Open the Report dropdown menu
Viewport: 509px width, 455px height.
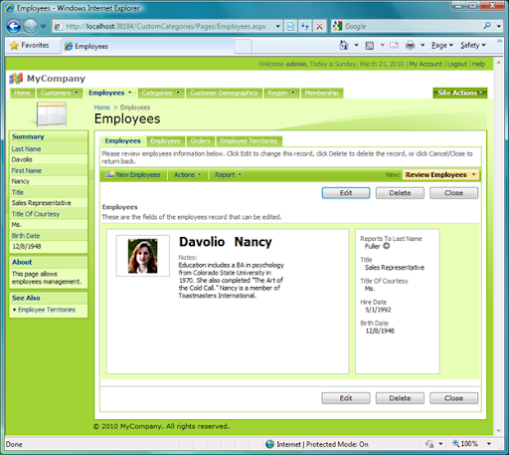pyautogui.click(x=228, y=175)
